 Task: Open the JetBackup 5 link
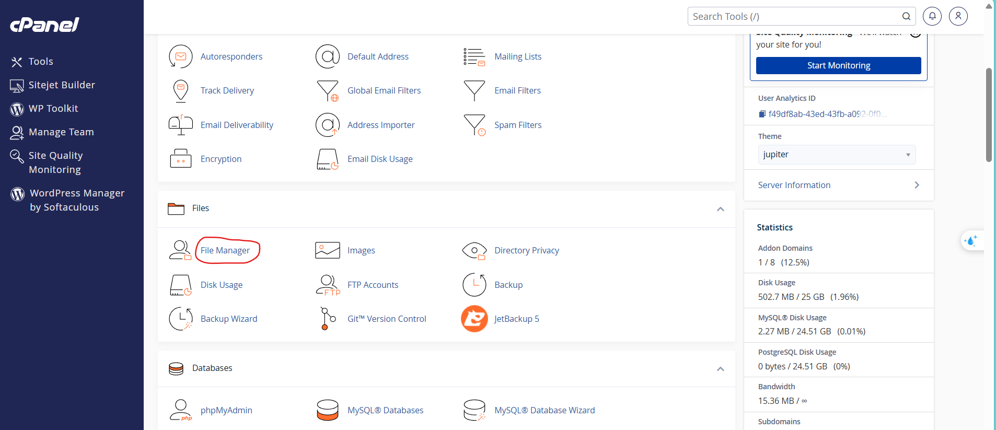tap(517, 319)
